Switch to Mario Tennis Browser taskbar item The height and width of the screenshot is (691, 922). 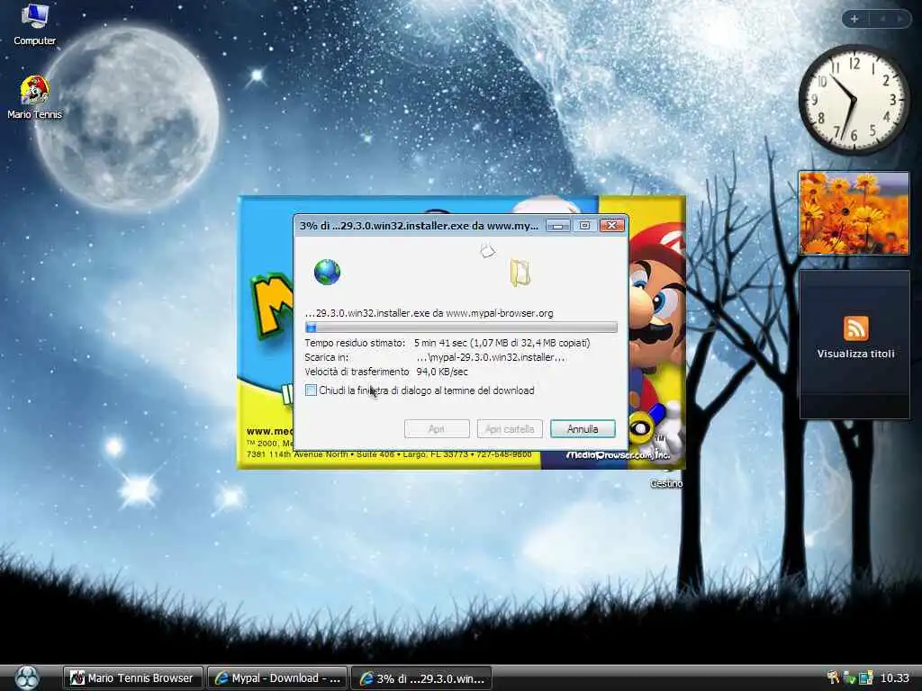(x=133, y=678)
